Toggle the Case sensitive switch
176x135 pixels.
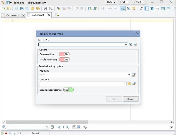pyautogui.click(x=64, y=54)
